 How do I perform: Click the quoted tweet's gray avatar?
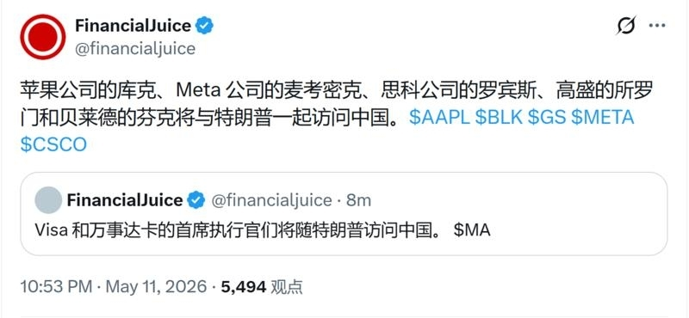48,200
